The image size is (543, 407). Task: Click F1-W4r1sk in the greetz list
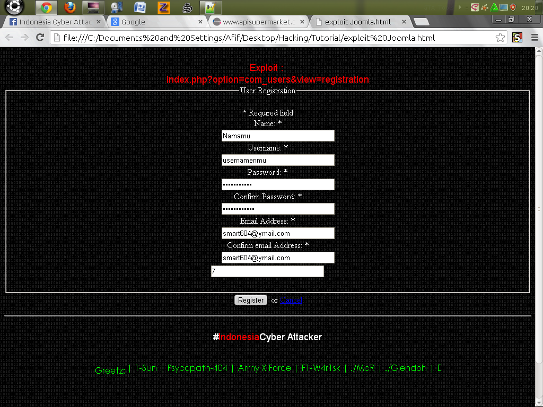(321, 368)
